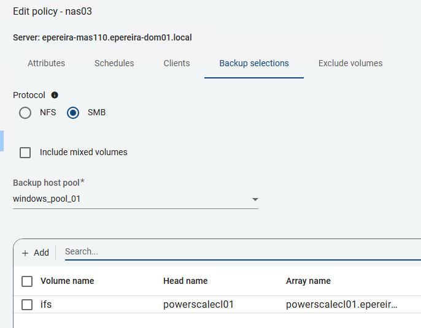Image resolution: width=421 pixels, height=328 pixels.
Task: Click the powerscalecl01 head name cell
Action: click(198, 304)
